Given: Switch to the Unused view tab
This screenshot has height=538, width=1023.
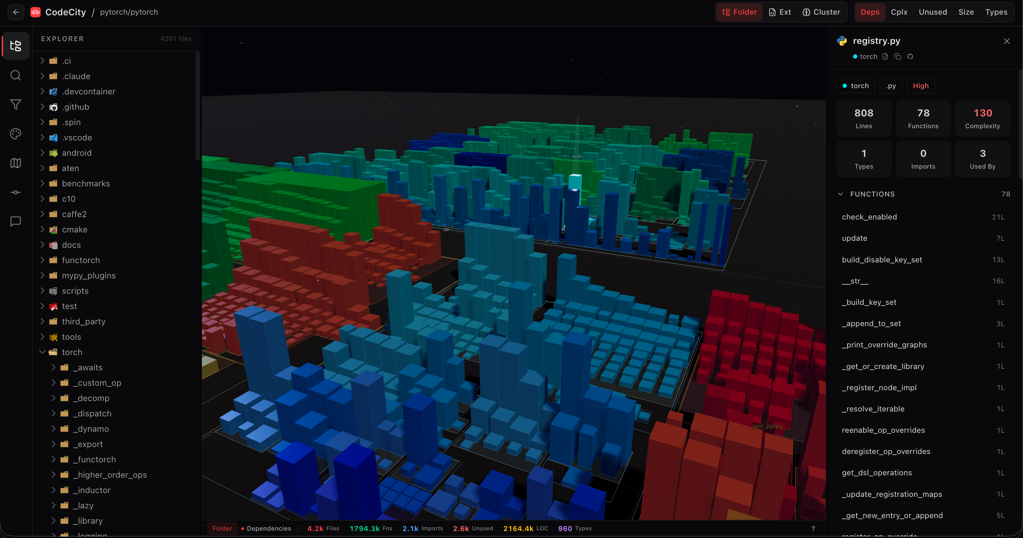Looking at the screenshot, I should [x=932, y=12].
